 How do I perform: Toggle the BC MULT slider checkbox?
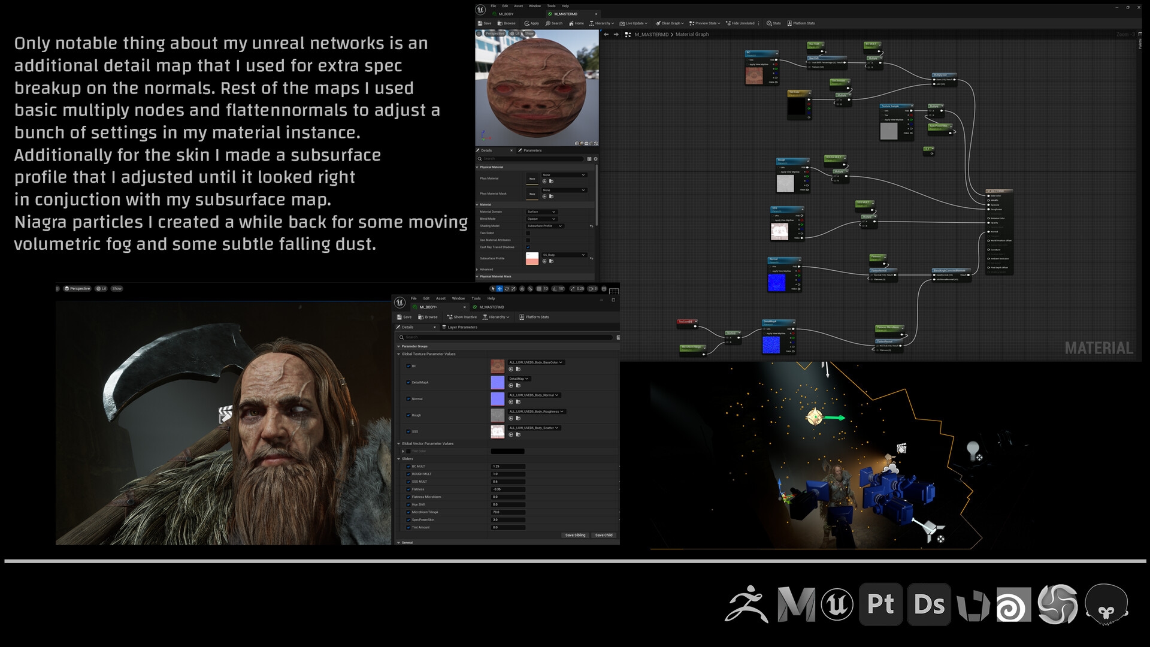(x=408, y=466)
